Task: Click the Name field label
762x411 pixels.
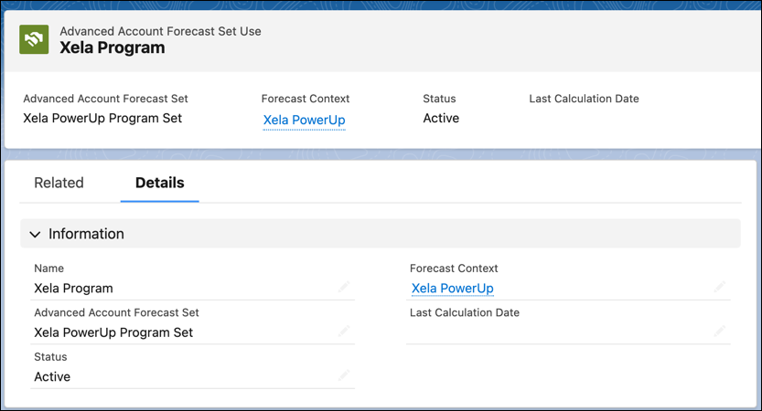Action: (48, 269)
